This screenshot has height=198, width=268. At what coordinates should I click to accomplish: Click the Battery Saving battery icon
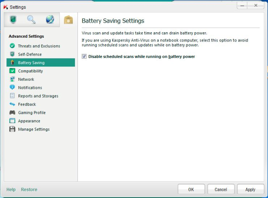[x=12, y=62]
